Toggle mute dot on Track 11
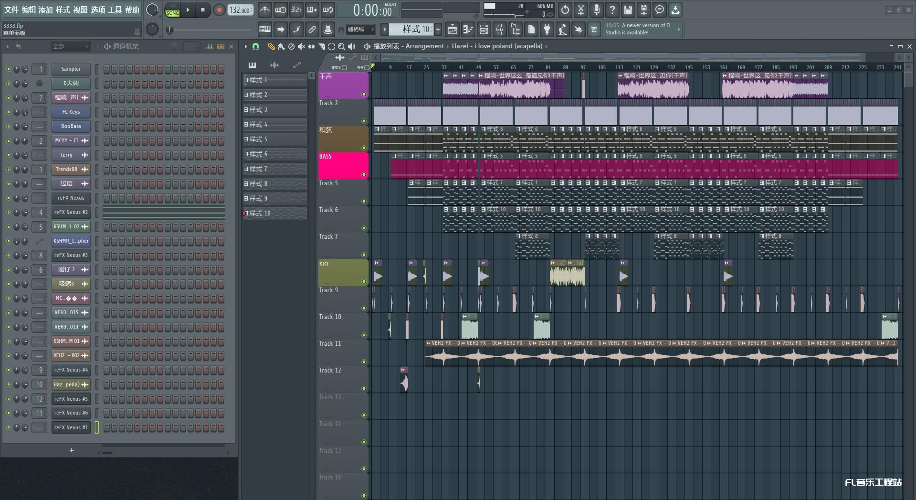This screenshot has width=916, height=500. coord(364,362)
